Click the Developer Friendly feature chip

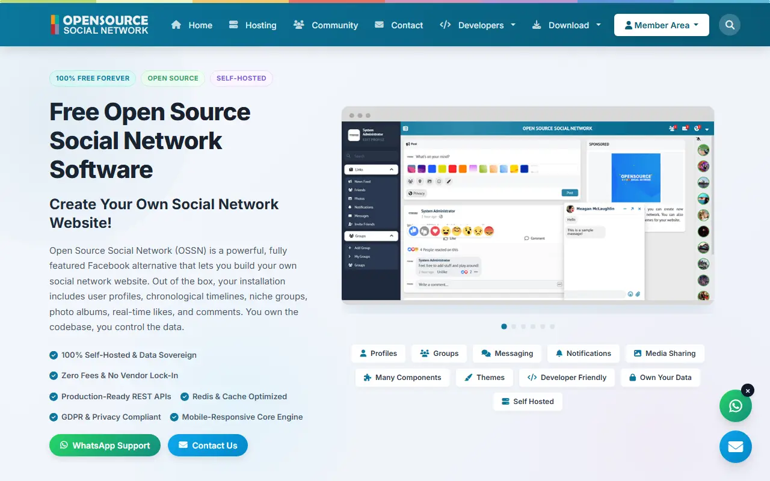coord(567,378)
